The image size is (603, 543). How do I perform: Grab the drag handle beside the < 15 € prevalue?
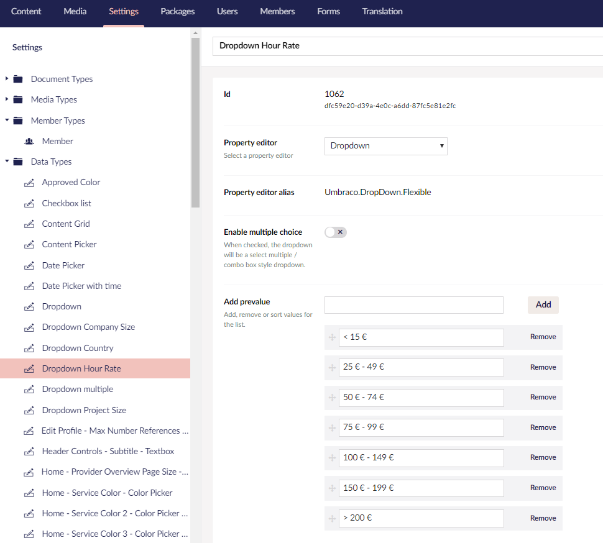click(x=332, y=337)
